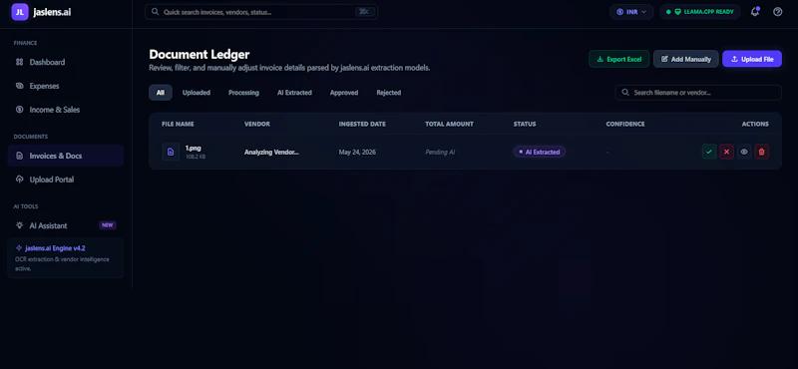The image size is (798, 369).
Task: Click the magnifier icon in quick search bar
Action: (156, 12)
